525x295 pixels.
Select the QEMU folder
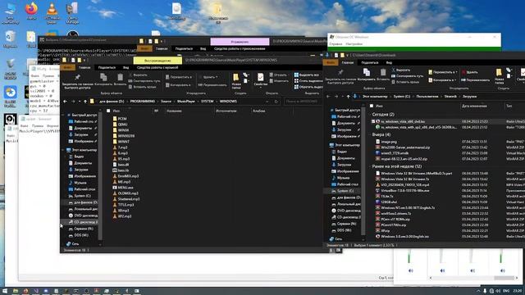coord(120,124)
